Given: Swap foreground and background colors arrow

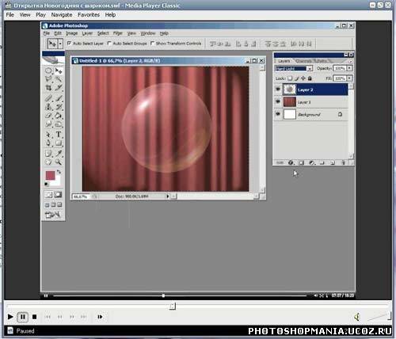Looking at the screenshot, I should point(59,172).
